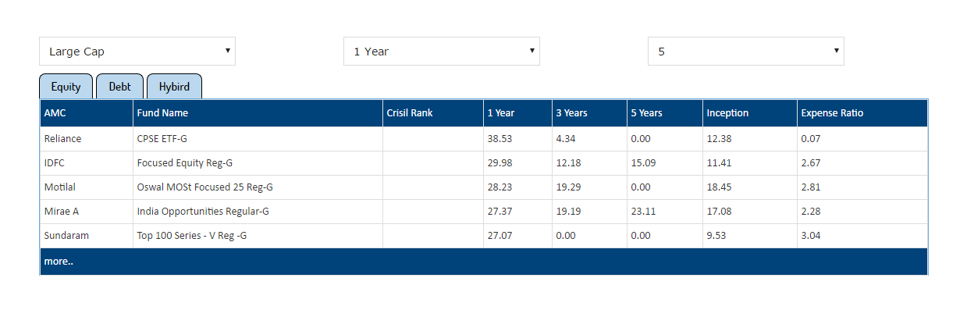The width and height of the screenshot is (967, 317).
Task: Select the Debt tab
Action: (119, 87)
